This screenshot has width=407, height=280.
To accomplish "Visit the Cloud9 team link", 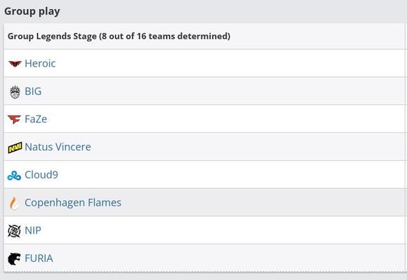I will point(41,175).
